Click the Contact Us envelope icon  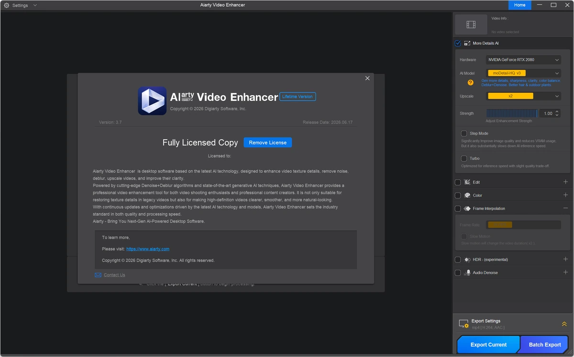[98, 275]
